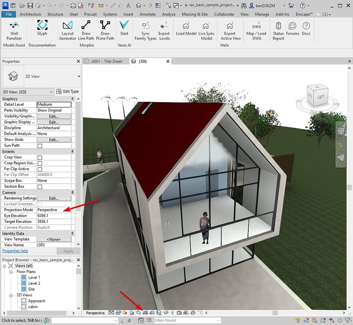Select the Wall Panelizer tool
The width and height of the screenshot is (353, 325).
point(14,30)
